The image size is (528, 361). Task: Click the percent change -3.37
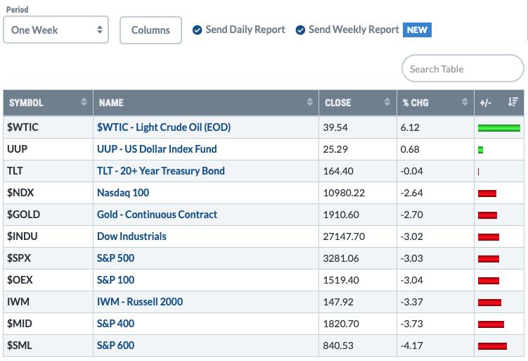[411, 302]
